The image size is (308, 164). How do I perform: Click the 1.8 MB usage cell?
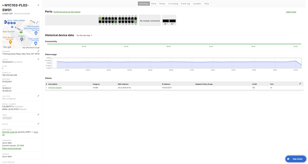tap(95, 87)
